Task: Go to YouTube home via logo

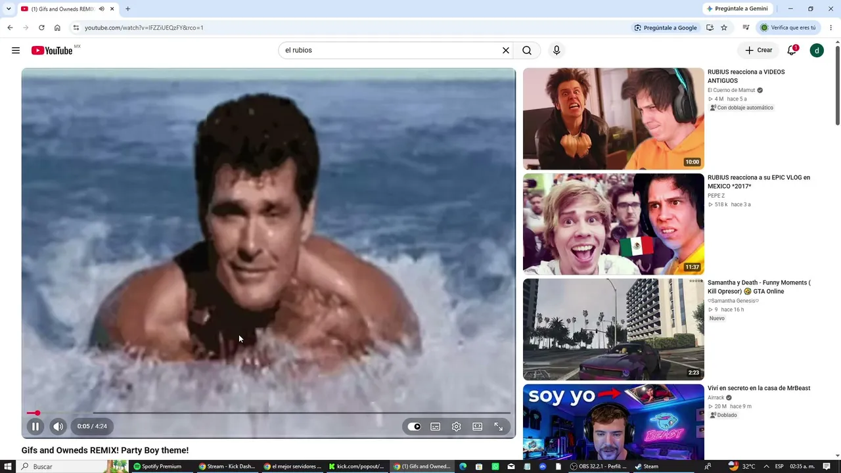Action: pyautogui.click(x=52, y=51)
